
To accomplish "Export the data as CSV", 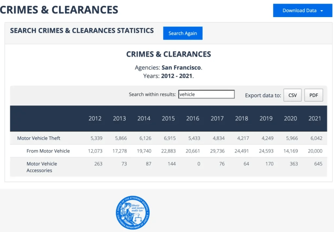I will (292, 95).
